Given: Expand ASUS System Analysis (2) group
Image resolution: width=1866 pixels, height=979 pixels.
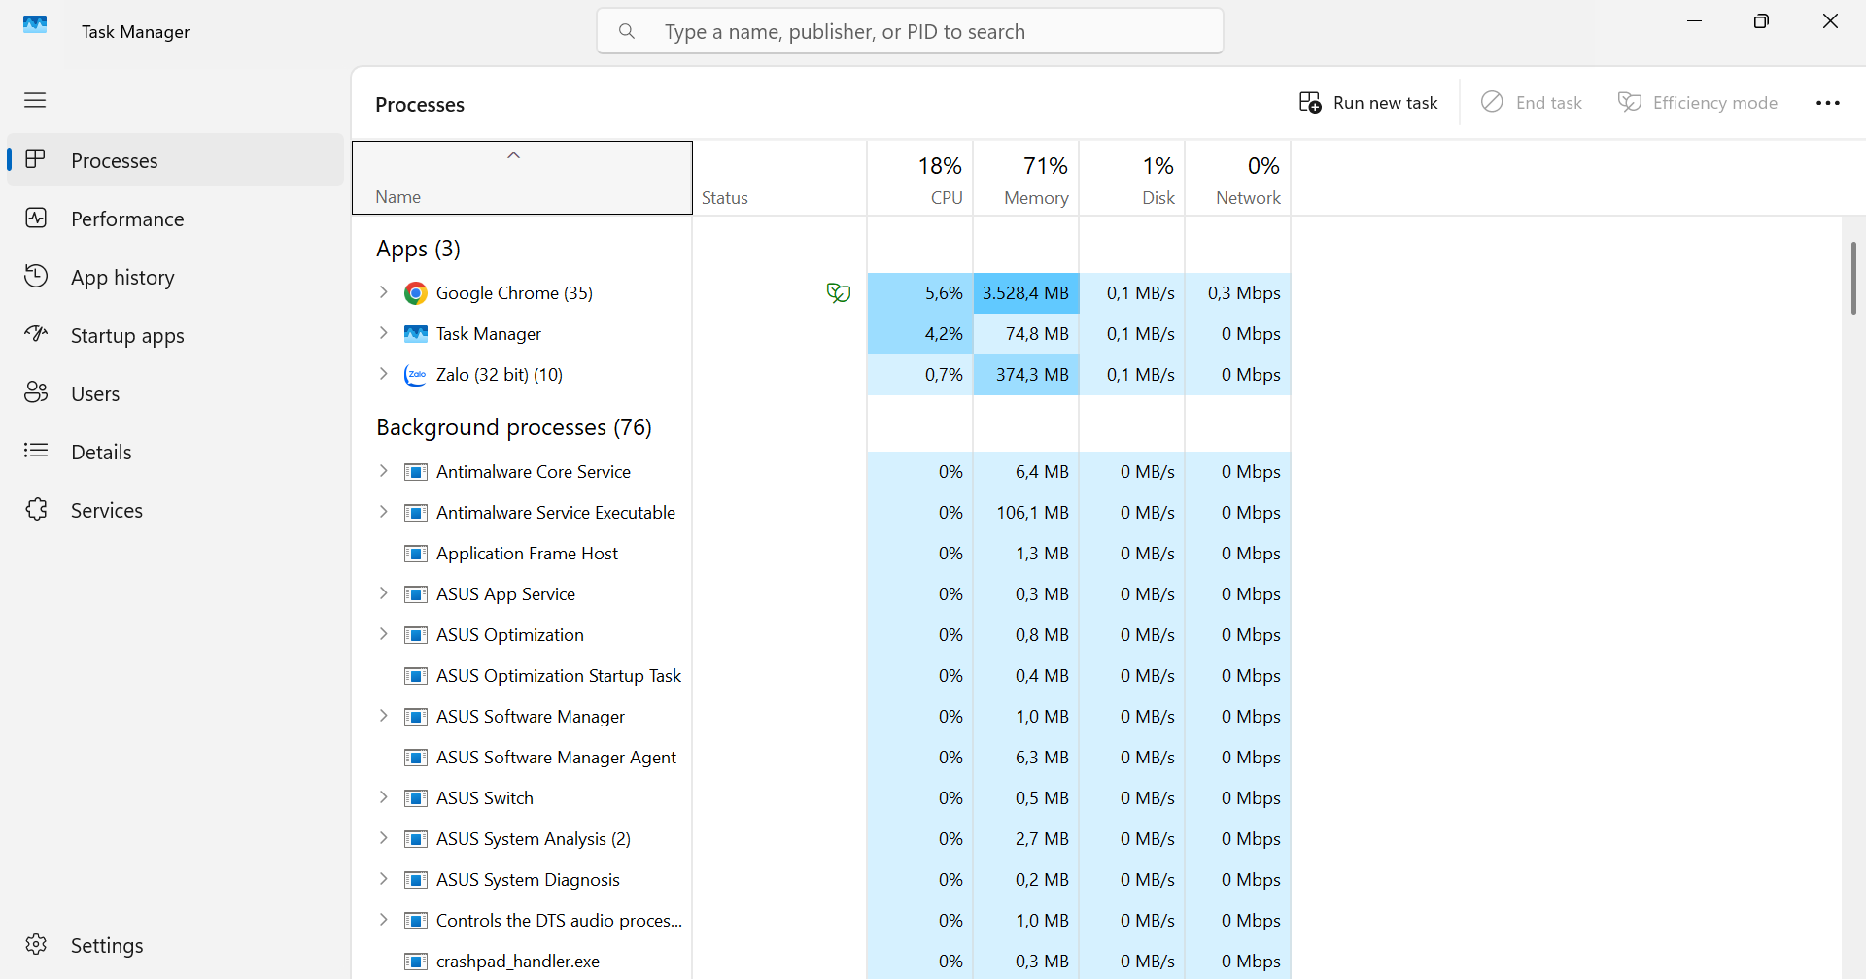Looking at the screenshot, I should (x=384, y=838).
